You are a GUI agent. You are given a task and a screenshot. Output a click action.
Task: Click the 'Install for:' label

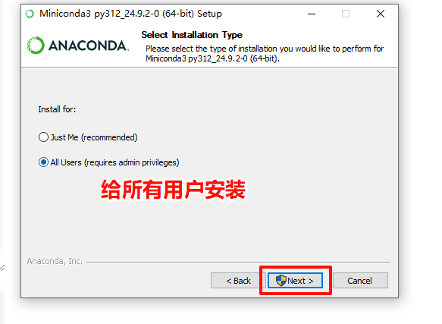click(57, 109)
